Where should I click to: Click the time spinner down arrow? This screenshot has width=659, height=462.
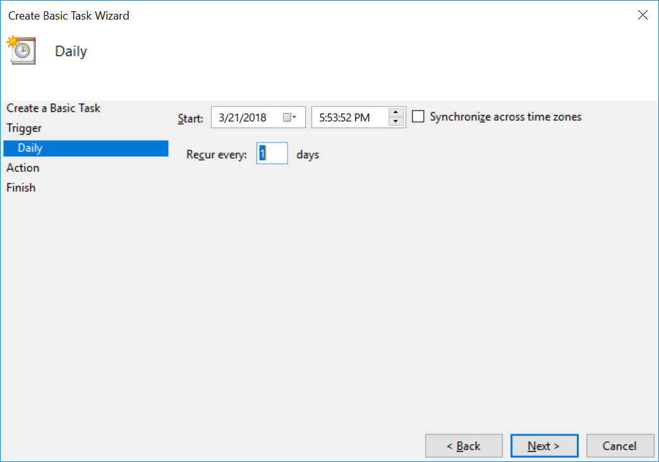pyautogui.click(x=396, y=121)
